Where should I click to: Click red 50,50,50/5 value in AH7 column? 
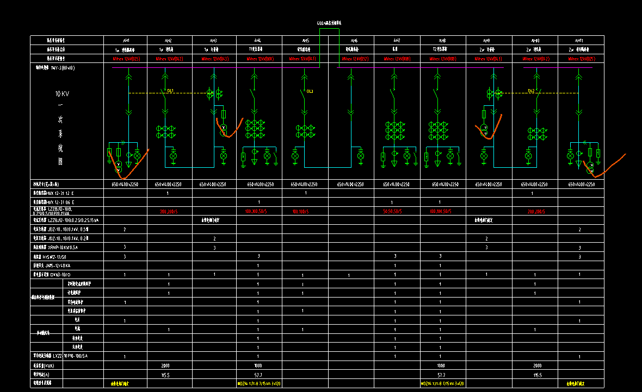[x=392, y=211]
